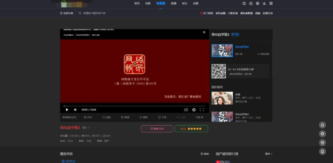The height and width of the screenshot is (163, 333).
Task: Open player settings gear
Action: point(194,110)
